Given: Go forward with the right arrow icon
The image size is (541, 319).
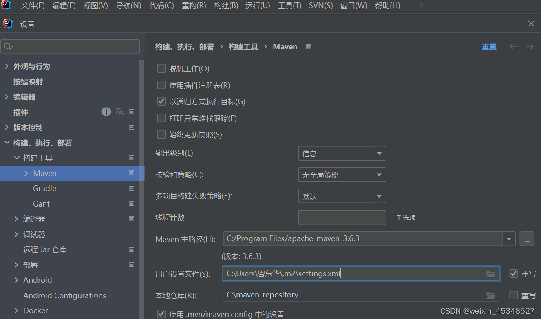Looking at the screenshot, I should coord(530,47).
